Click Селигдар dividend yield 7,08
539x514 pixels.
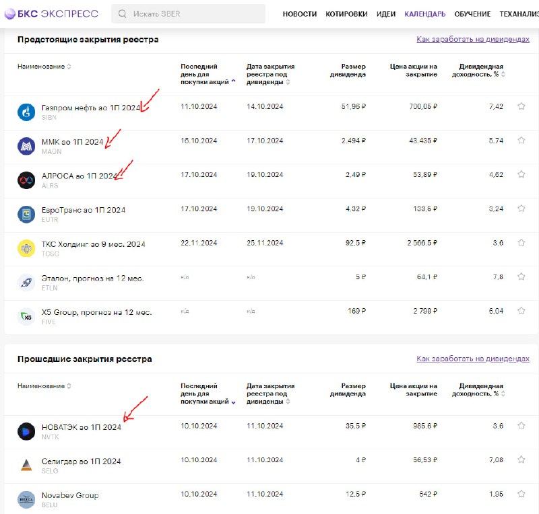(496, 460)
